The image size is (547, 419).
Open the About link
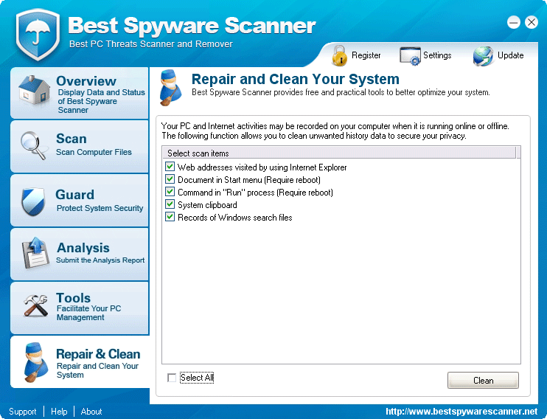tap(91, 412)
